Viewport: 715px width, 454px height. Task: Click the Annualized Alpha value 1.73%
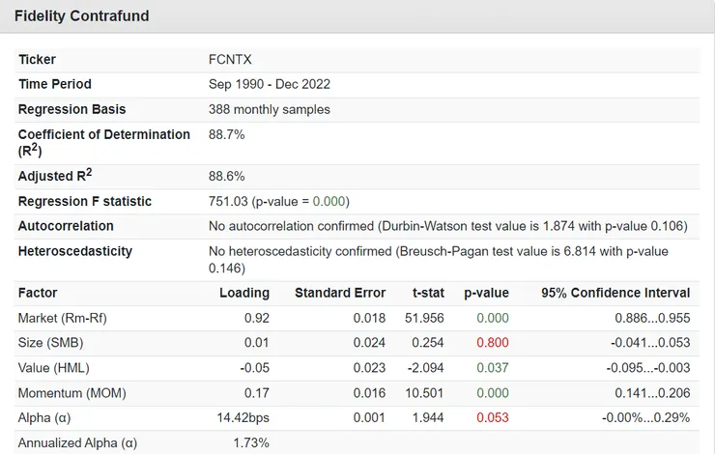coord(251,443)
